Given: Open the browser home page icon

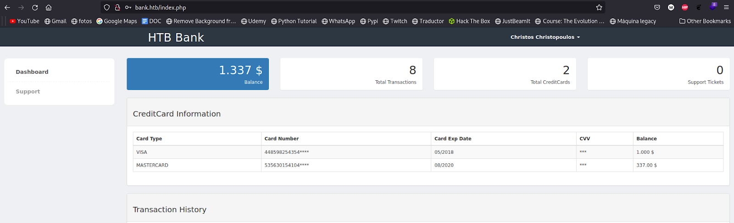Looking at the screenshot, I should coord(49,7).
